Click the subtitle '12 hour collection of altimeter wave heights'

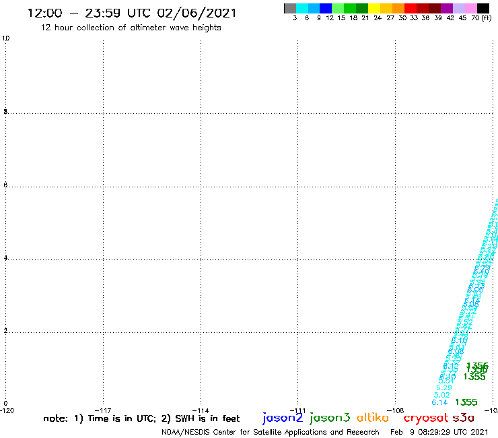coord(131,28)
